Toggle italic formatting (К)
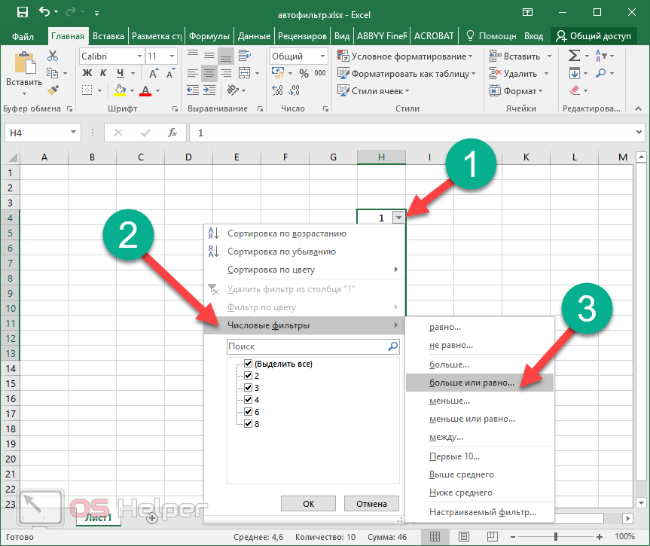 coord(102,73)
